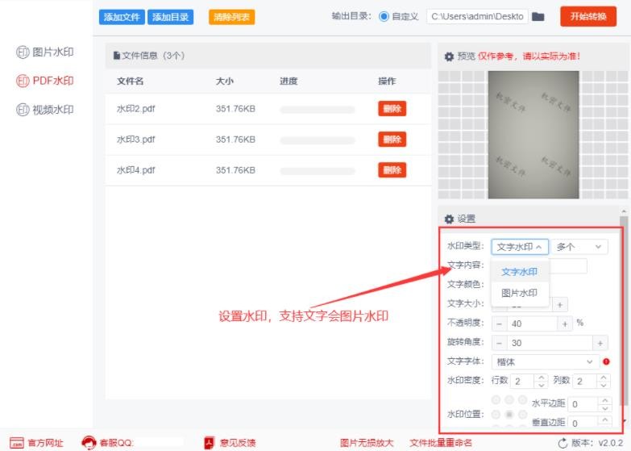Screen dimensions: 631x451
Task: Click the 开始转换 button
Action: pyautogui.click(x=587, y=16)
